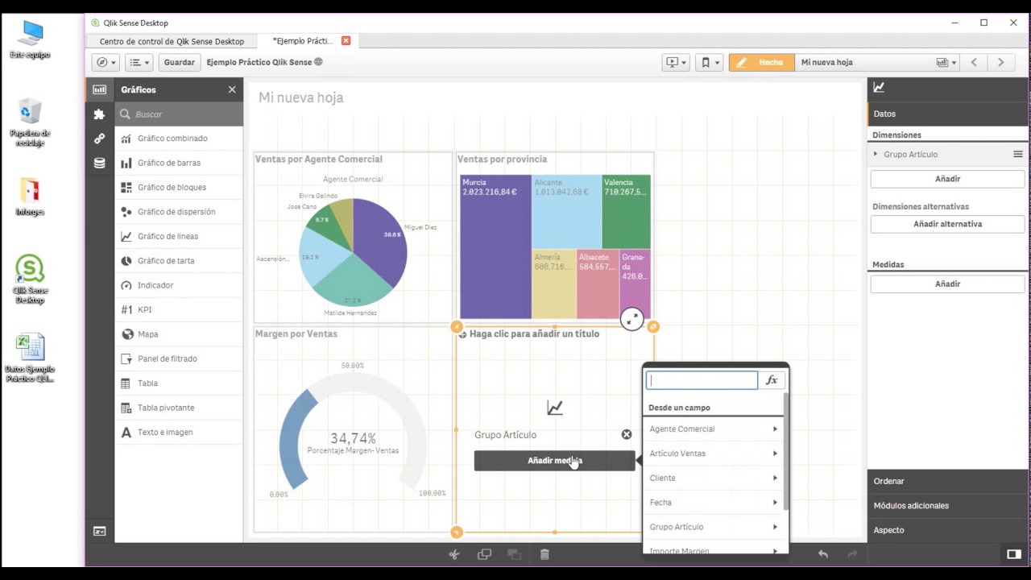Click the popup list scrollbar
Viewport: 1031px width, 580px height.
(x=785, y=451)
